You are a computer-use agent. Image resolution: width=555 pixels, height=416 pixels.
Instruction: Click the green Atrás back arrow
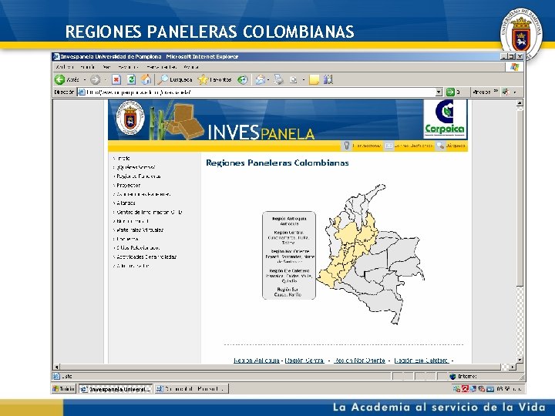tap(60, 79)
